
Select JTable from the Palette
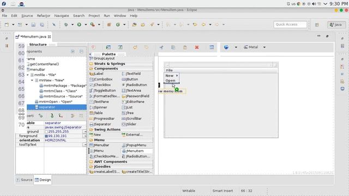pyautogui.click(x=96, y=113)
